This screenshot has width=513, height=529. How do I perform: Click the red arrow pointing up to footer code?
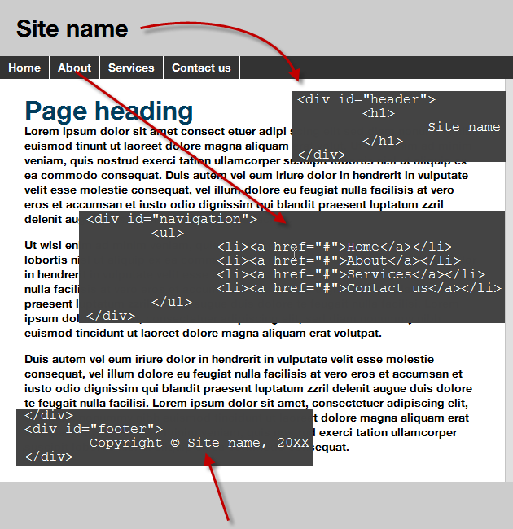220,487
